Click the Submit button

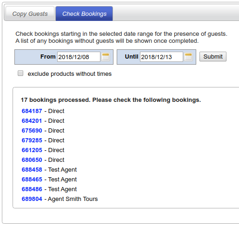point(213,57)
